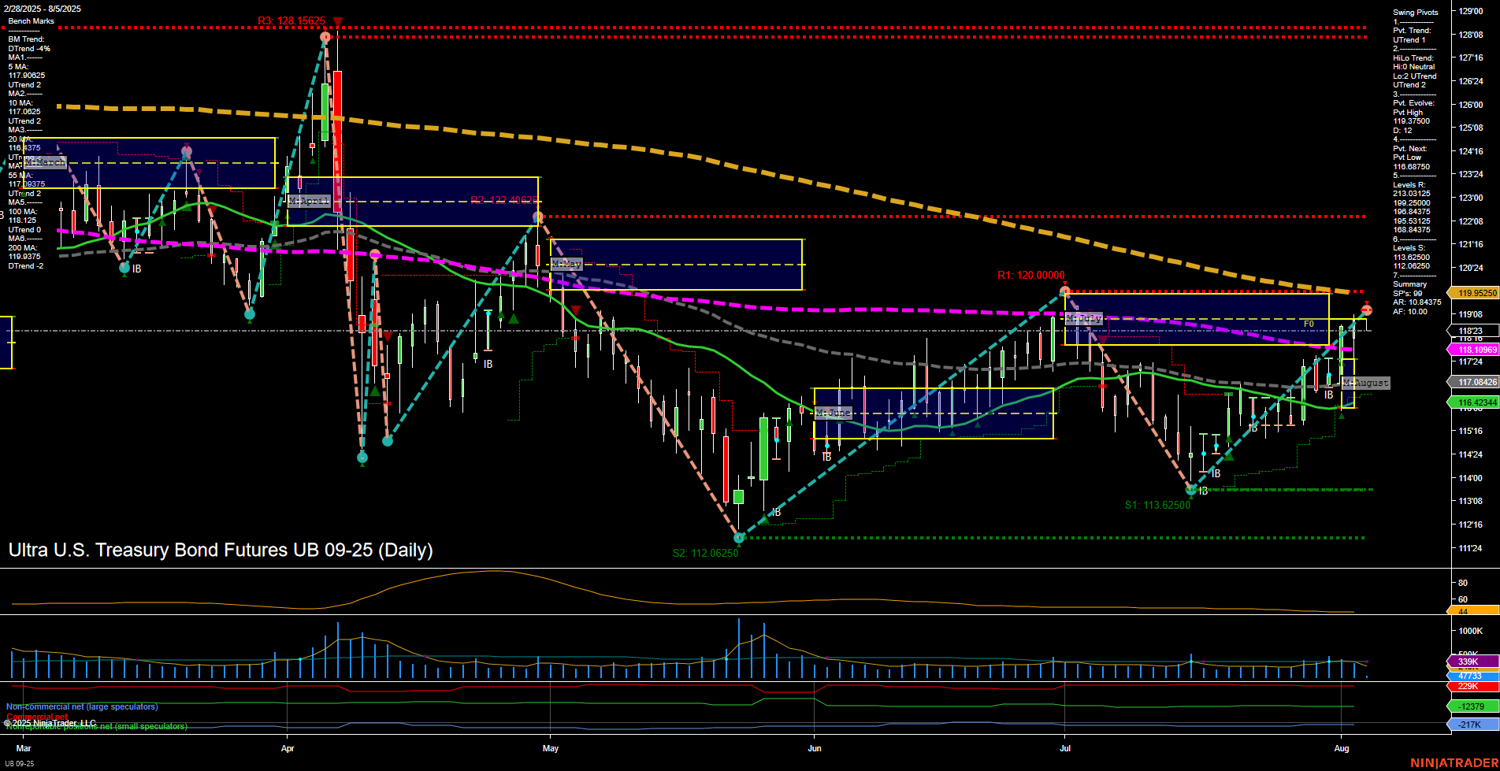Click the orange target icon at current price
The height and width of the screenshot is (771, 1500).
point(1366,310)
